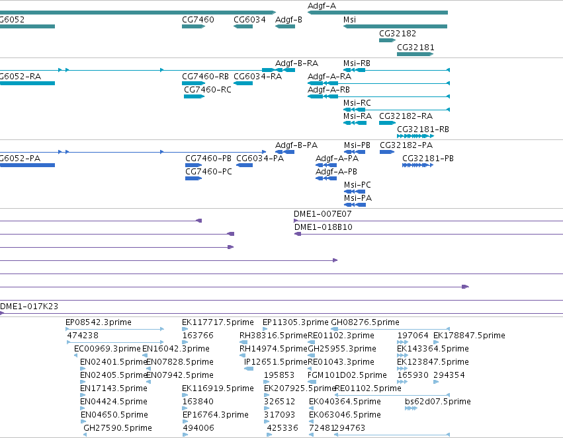Select EST label EK063046.5prime
This screenshot has height=438, width=563.
pyautogui.click(x=345, y=416)
